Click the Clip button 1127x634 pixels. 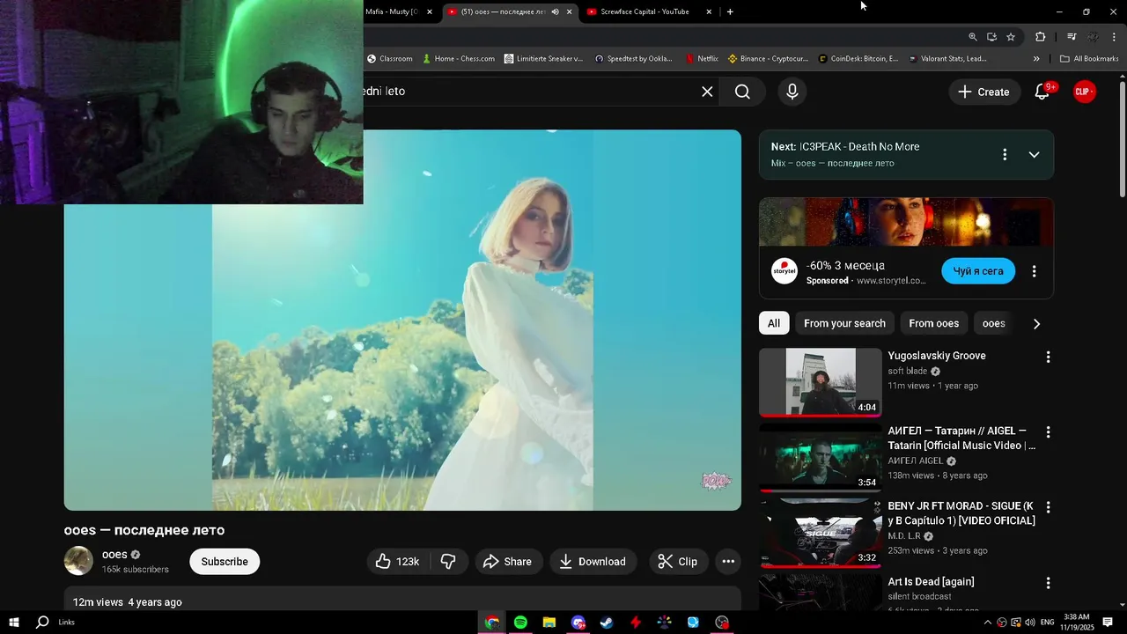tap(678, 562)
